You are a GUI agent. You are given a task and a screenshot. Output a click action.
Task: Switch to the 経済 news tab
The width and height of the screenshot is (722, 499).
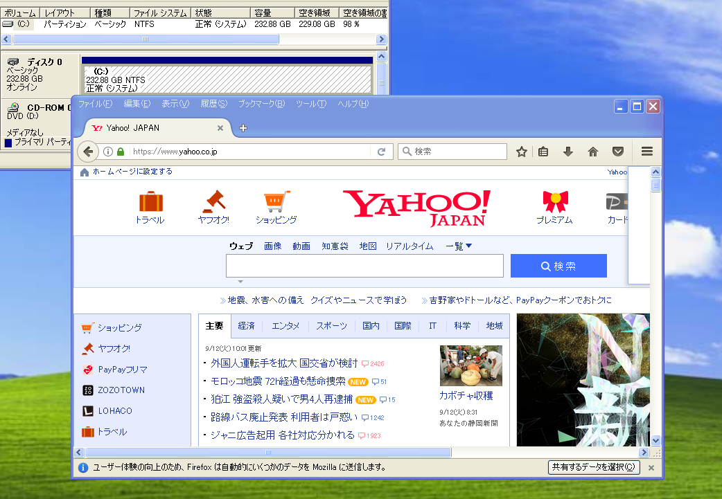click(x=247, y=326)
